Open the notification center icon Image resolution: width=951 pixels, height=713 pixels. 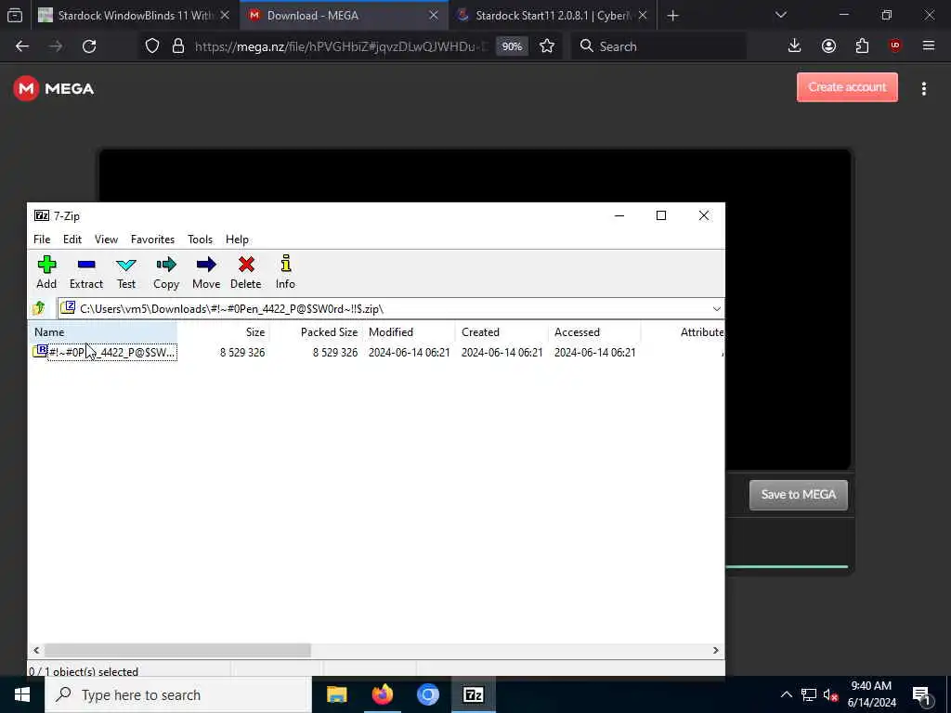(x=921, y=695)
